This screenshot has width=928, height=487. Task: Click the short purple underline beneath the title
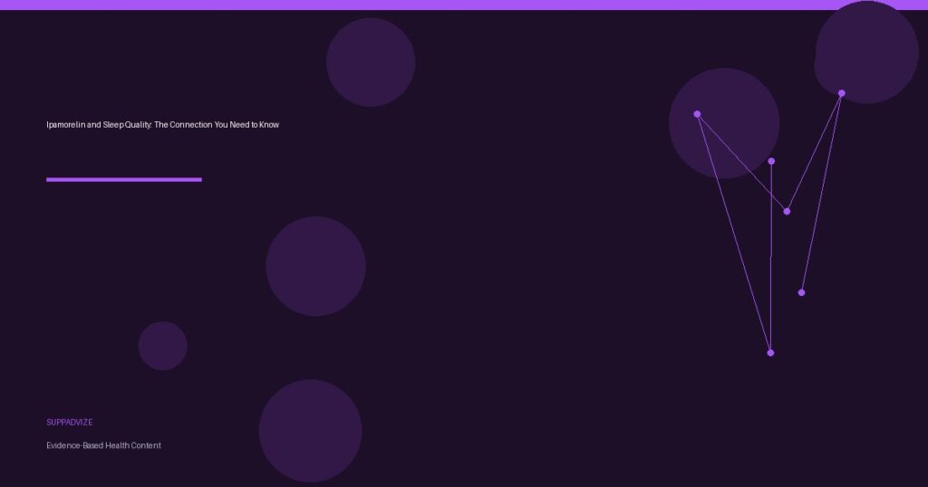[x=124, y=179]
